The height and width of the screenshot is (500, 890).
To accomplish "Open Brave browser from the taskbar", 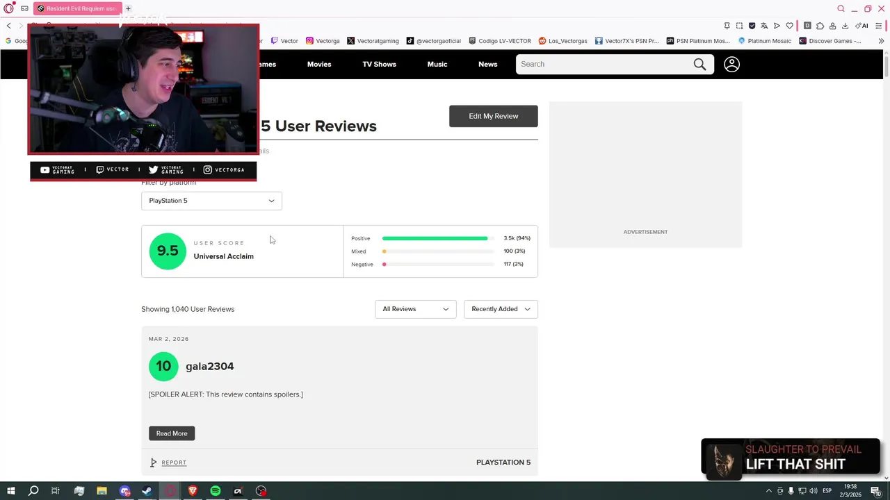I will pos(193,491).
